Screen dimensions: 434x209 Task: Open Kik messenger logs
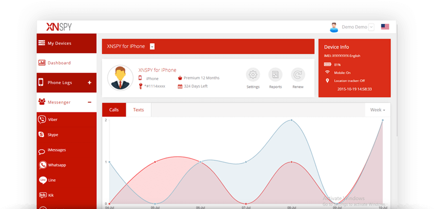(x=50, y=195)
